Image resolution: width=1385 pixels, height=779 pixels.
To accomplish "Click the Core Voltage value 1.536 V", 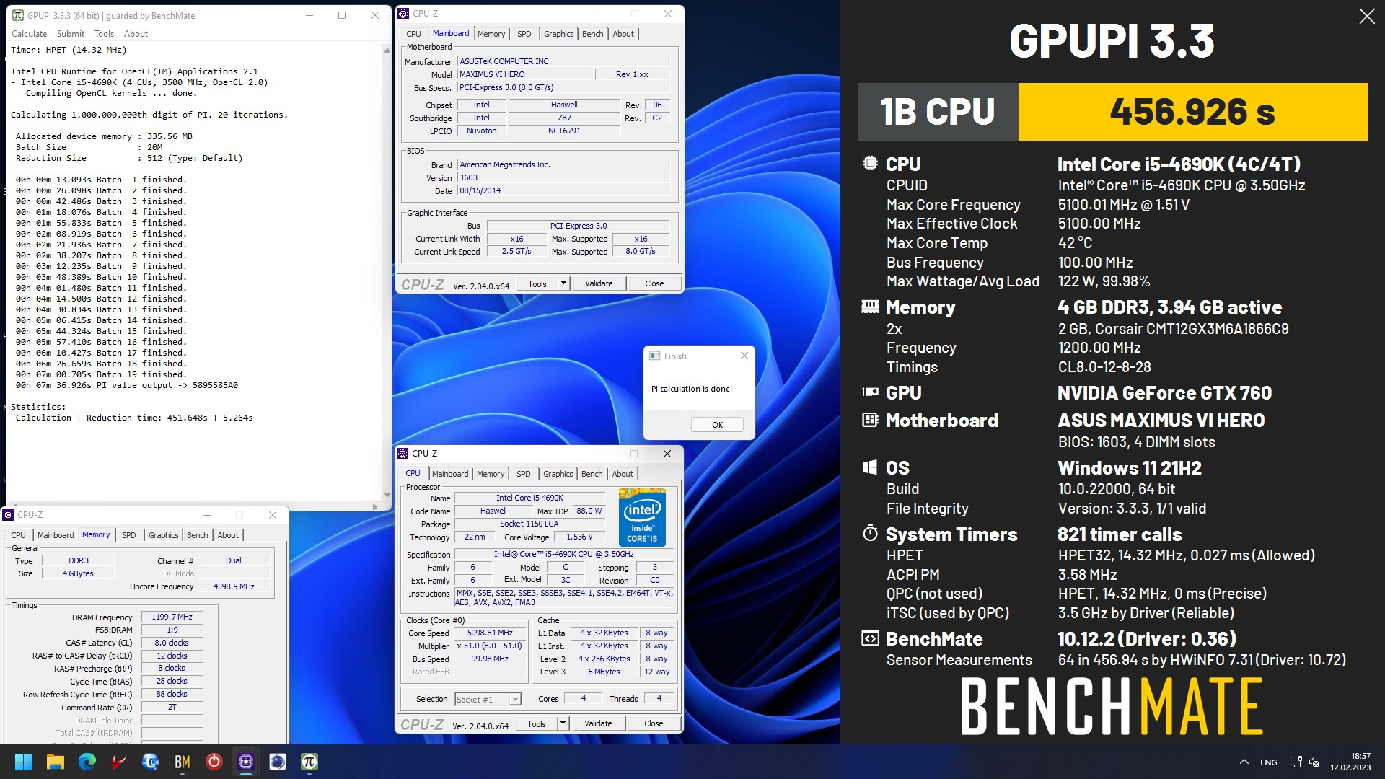I will [x=579, y=537].
